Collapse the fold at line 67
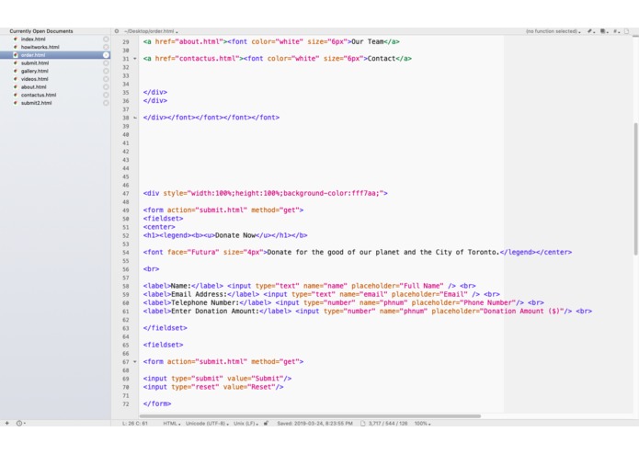The width and height of the screenshot is (639, 454). 135,361
